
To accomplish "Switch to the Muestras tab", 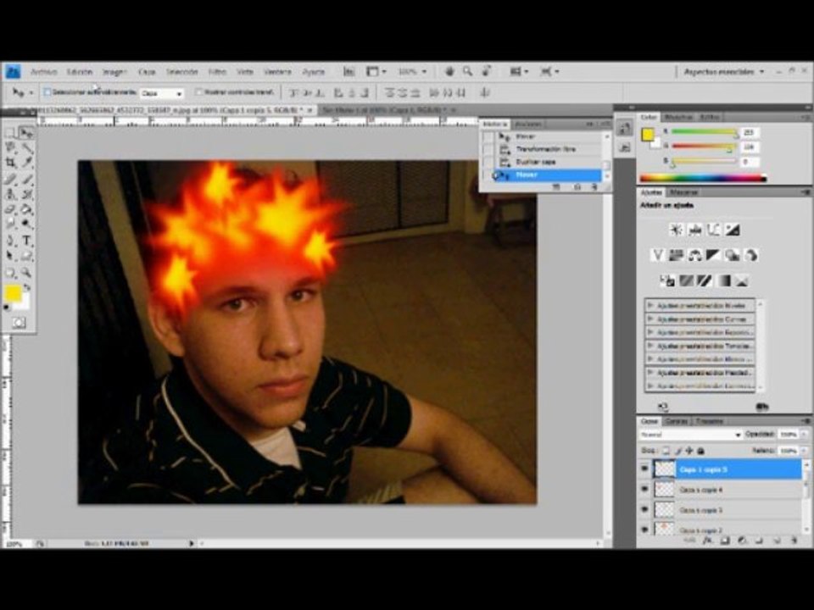I will coord(678,117).
